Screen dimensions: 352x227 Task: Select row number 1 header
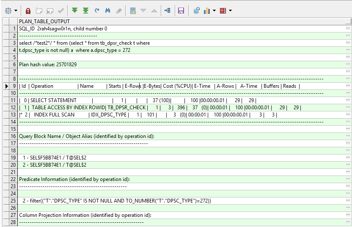pos(13,29)
